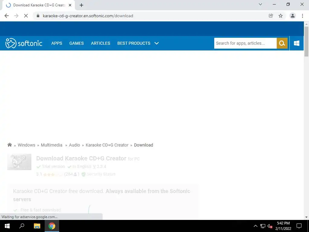Open the tab search chevron

[260, 4]
